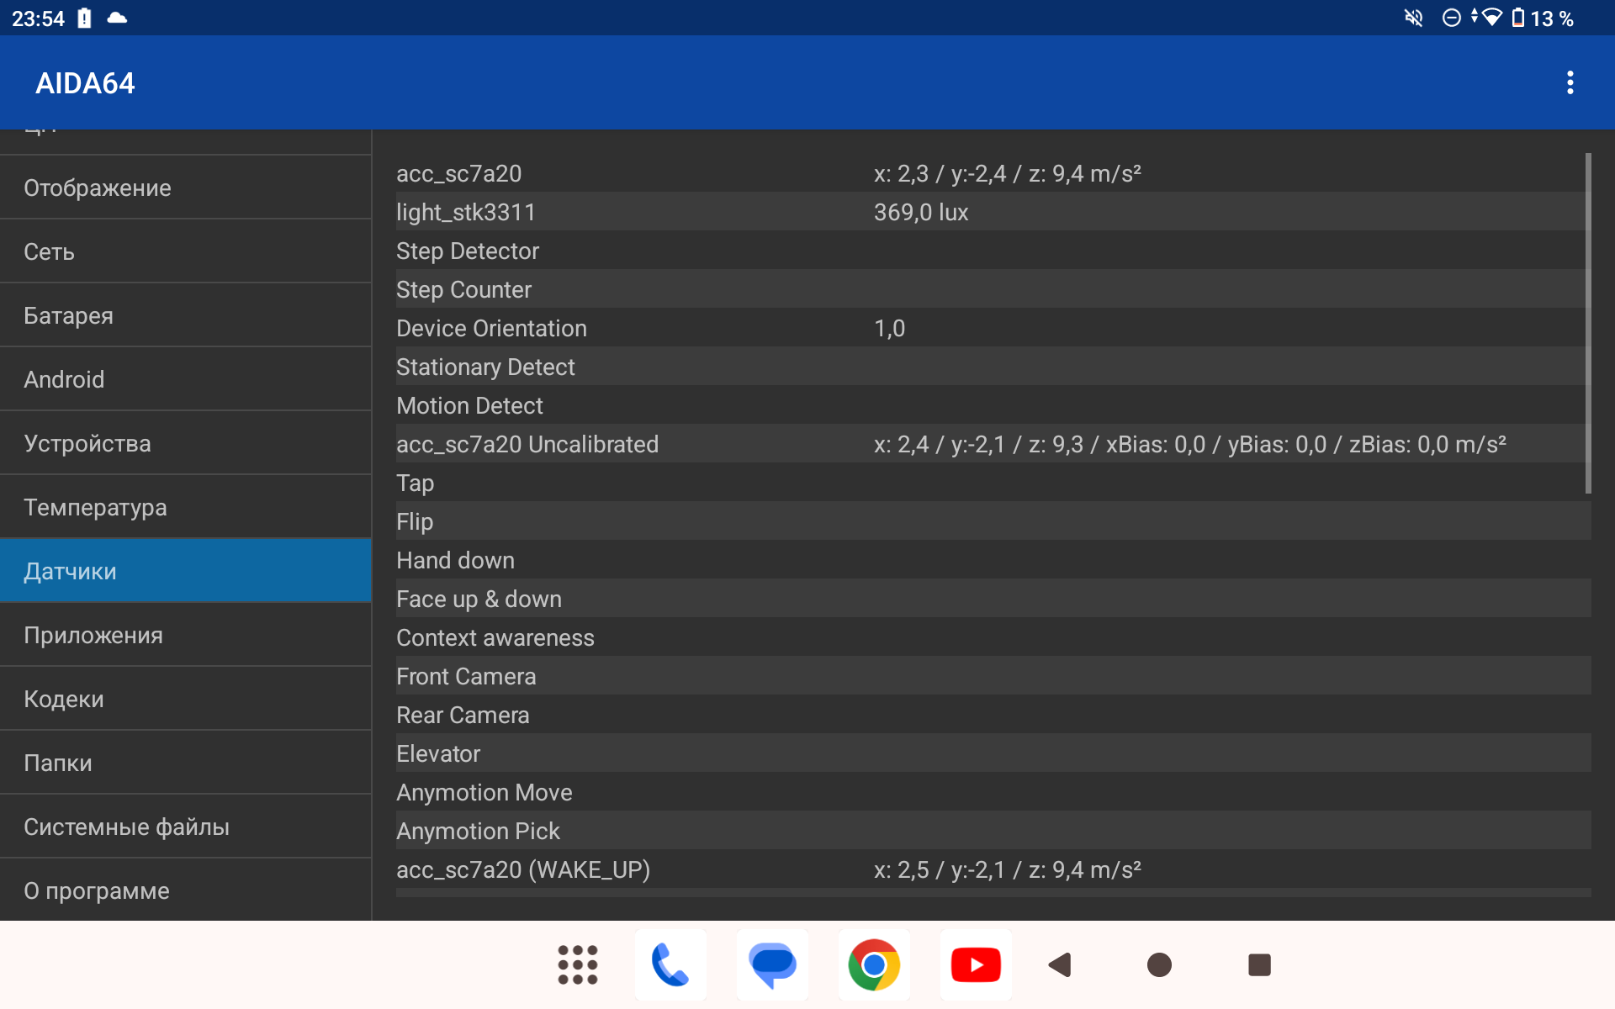Click the sensor list vertical scrollbar
The image size is (1615, 1009).
click(x=1588, y=323)
